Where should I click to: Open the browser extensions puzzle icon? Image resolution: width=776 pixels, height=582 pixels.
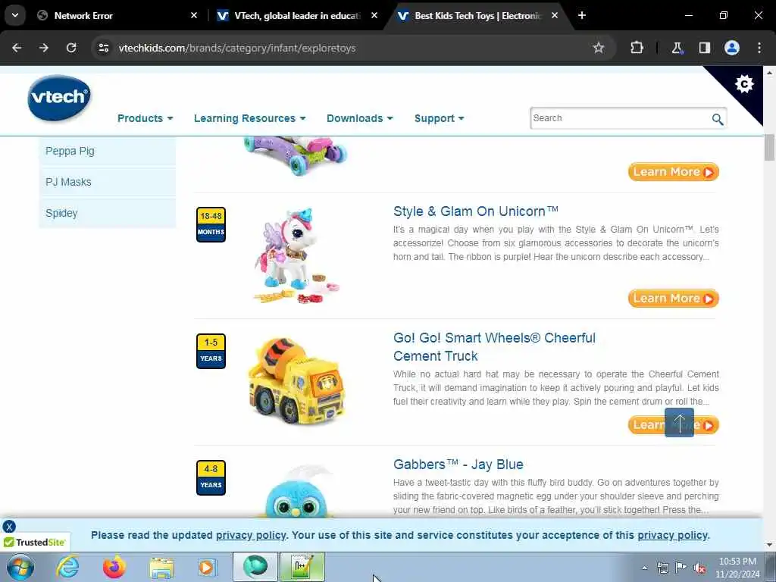[x=637, y=48]
